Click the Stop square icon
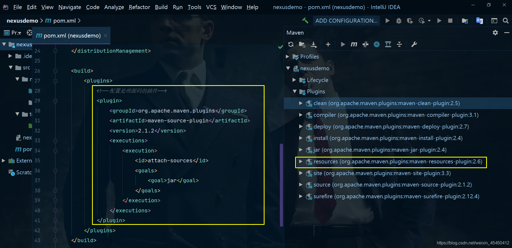The width and height of the screenshot is (512, 248). [450, 20]
